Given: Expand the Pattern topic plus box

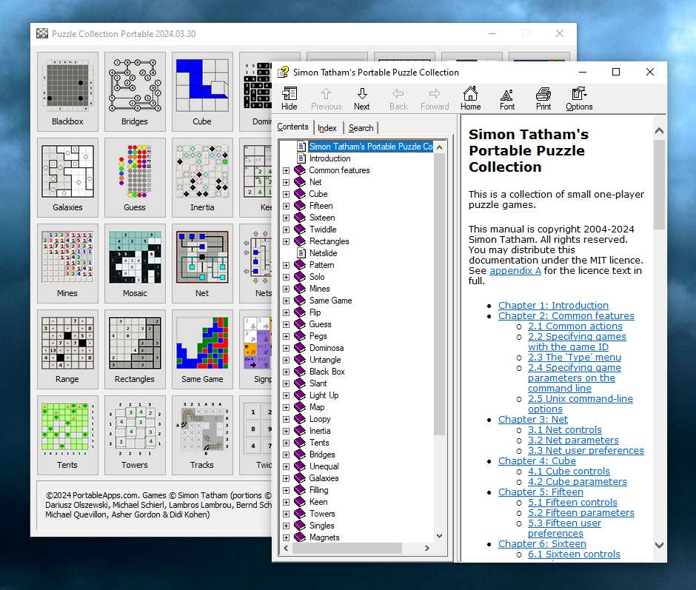Looking at the screenshot, I should click(x=286, y=266).
